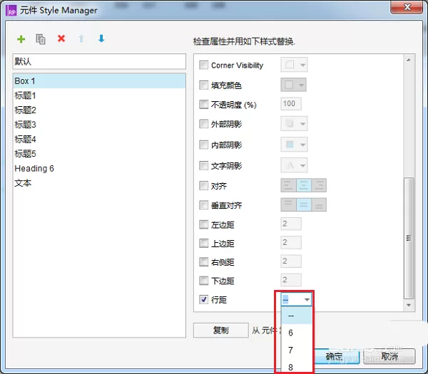
Task: Open the 填充颜色 fill color picker
Action: pos(293,85)
